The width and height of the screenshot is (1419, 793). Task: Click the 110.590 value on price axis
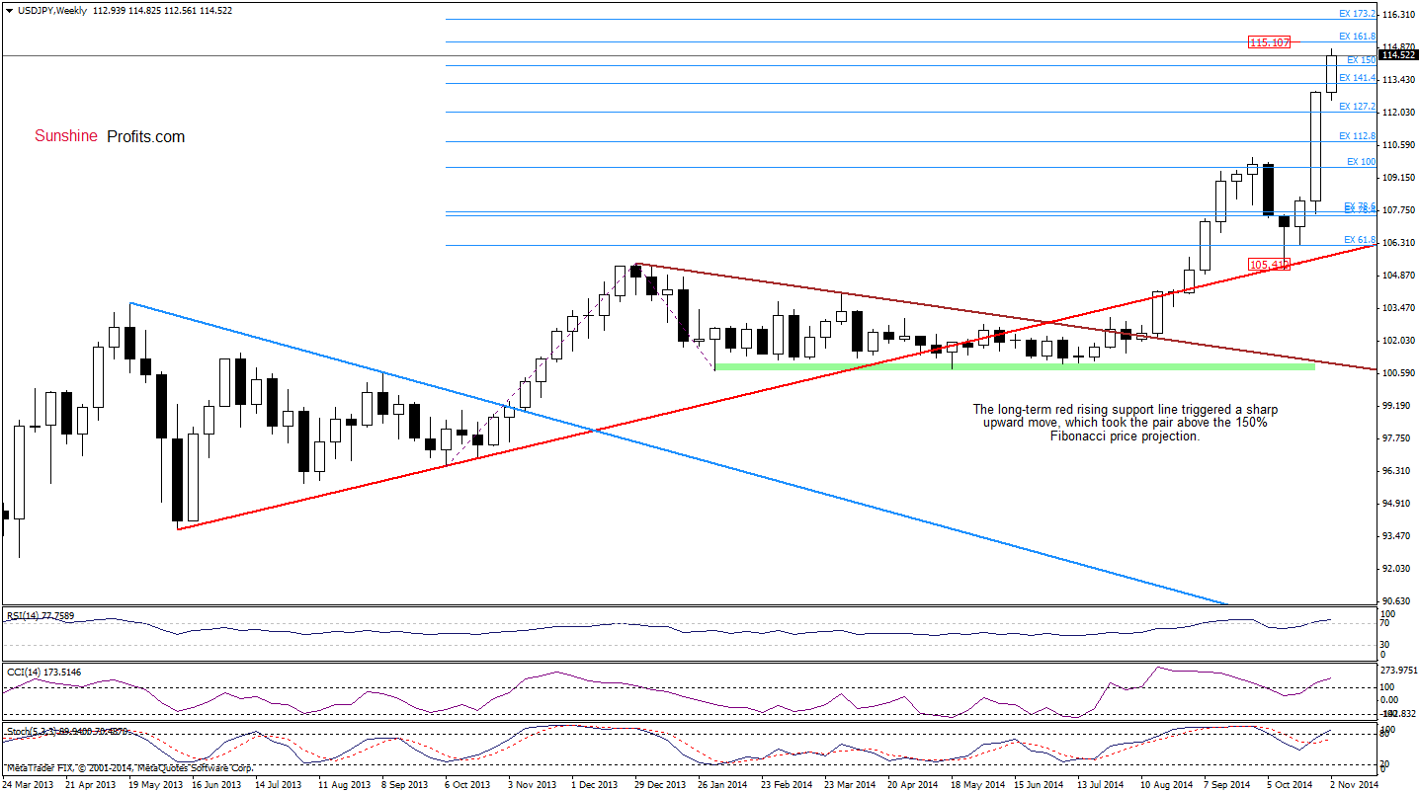1398,145
